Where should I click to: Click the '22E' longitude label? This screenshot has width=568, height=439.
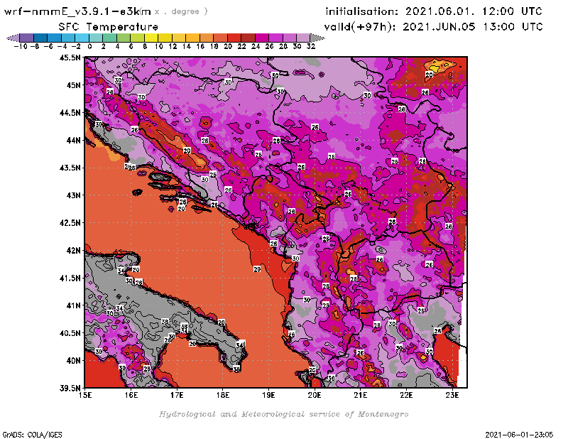click(x=406, y=395)
